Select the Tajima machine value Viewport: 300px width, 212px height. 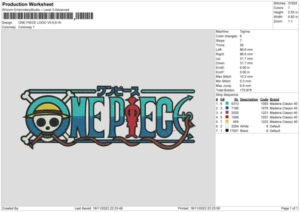245,31
